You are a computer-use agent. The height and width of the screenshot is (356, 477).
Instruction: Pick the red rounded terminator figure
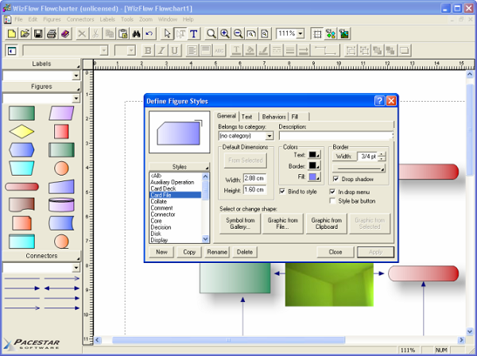21,187
